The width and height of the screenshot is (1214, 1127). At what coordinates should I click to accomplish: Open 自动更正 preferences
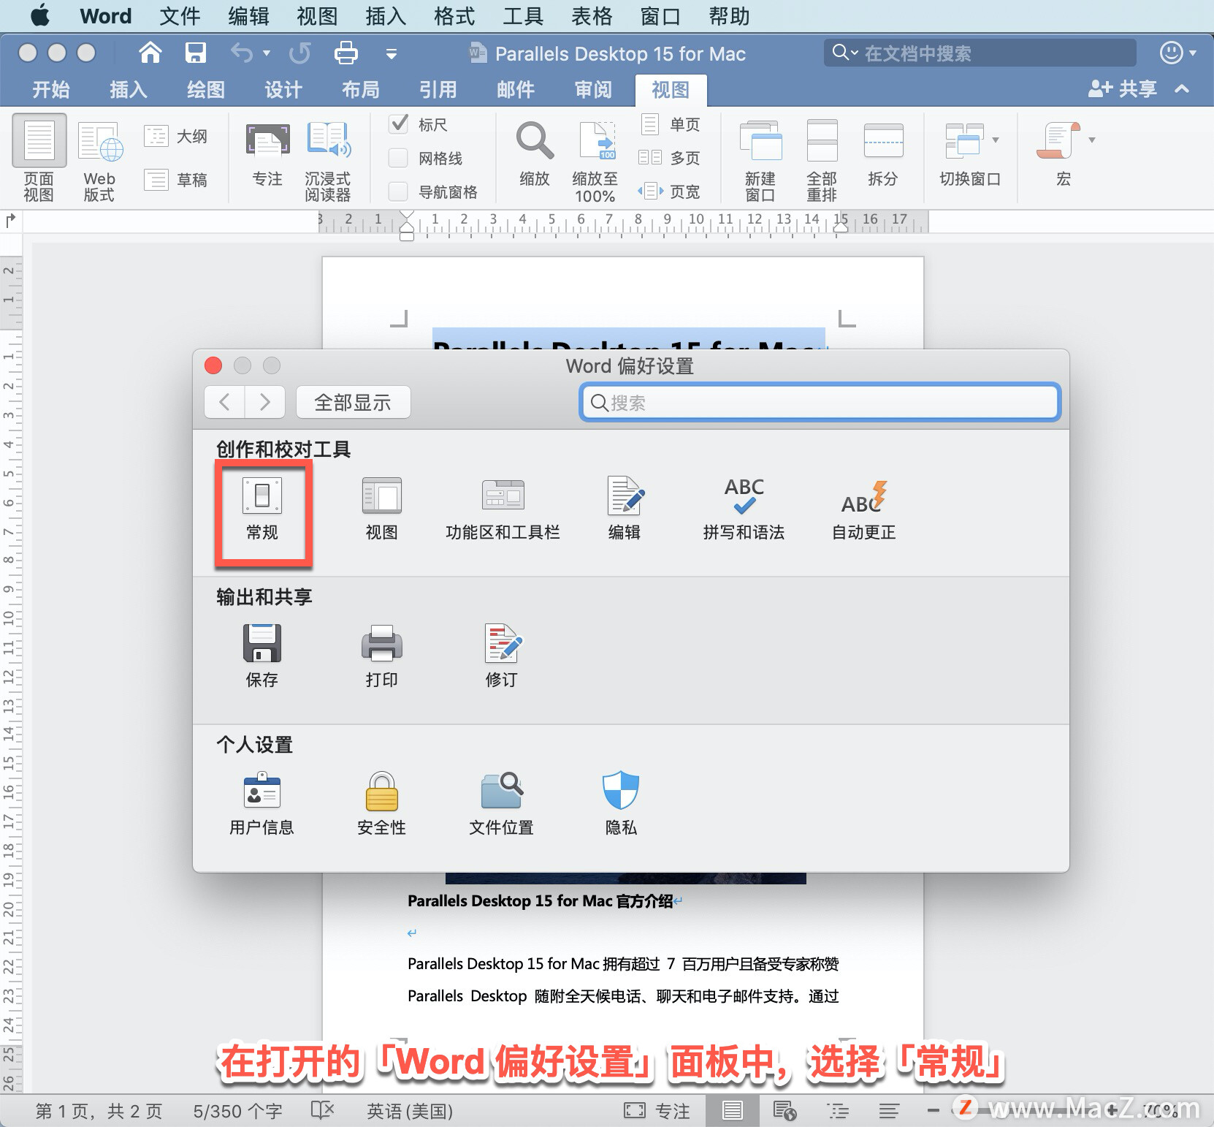tap(864, 509)
